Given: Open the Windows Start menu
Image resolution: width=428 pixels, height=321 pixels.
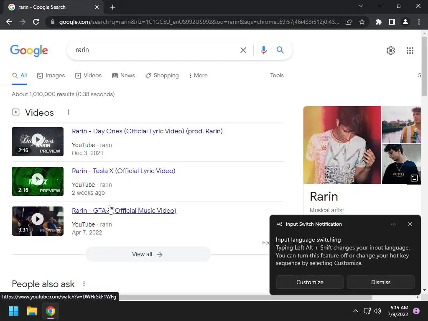Looking at the screenshot, I should pos(13,311).
